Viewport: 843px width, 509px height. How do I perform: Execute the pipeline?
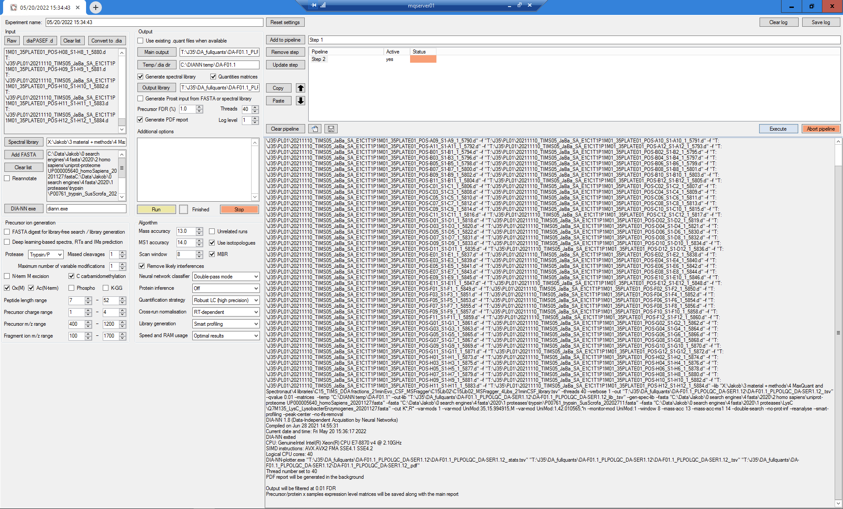click(x=778, y=128)
